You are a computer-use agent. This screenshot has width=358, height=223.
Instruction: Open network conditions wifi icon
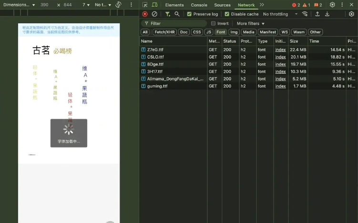[x=305, y=14]
